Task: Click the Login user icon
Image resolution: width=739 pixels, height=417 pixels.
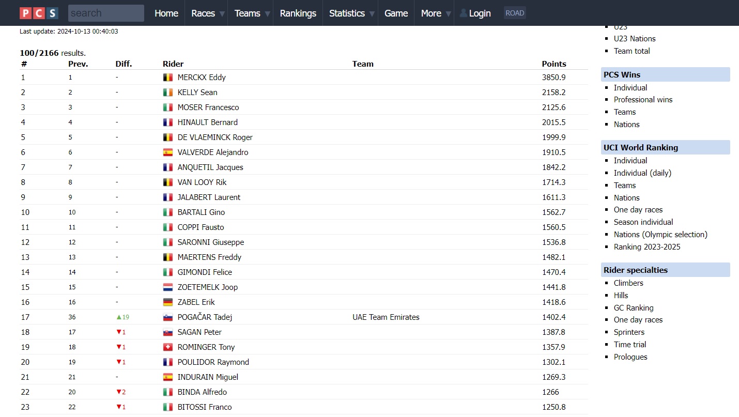Action: pos(464,13)
